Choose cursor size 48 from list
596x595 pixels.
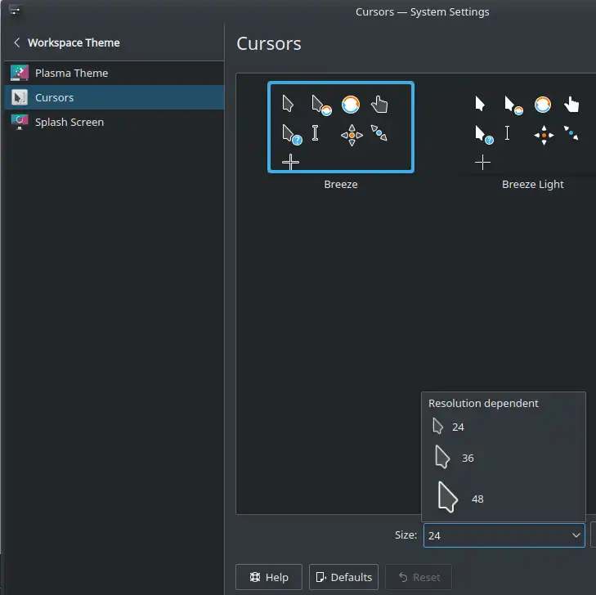[504, 499]
